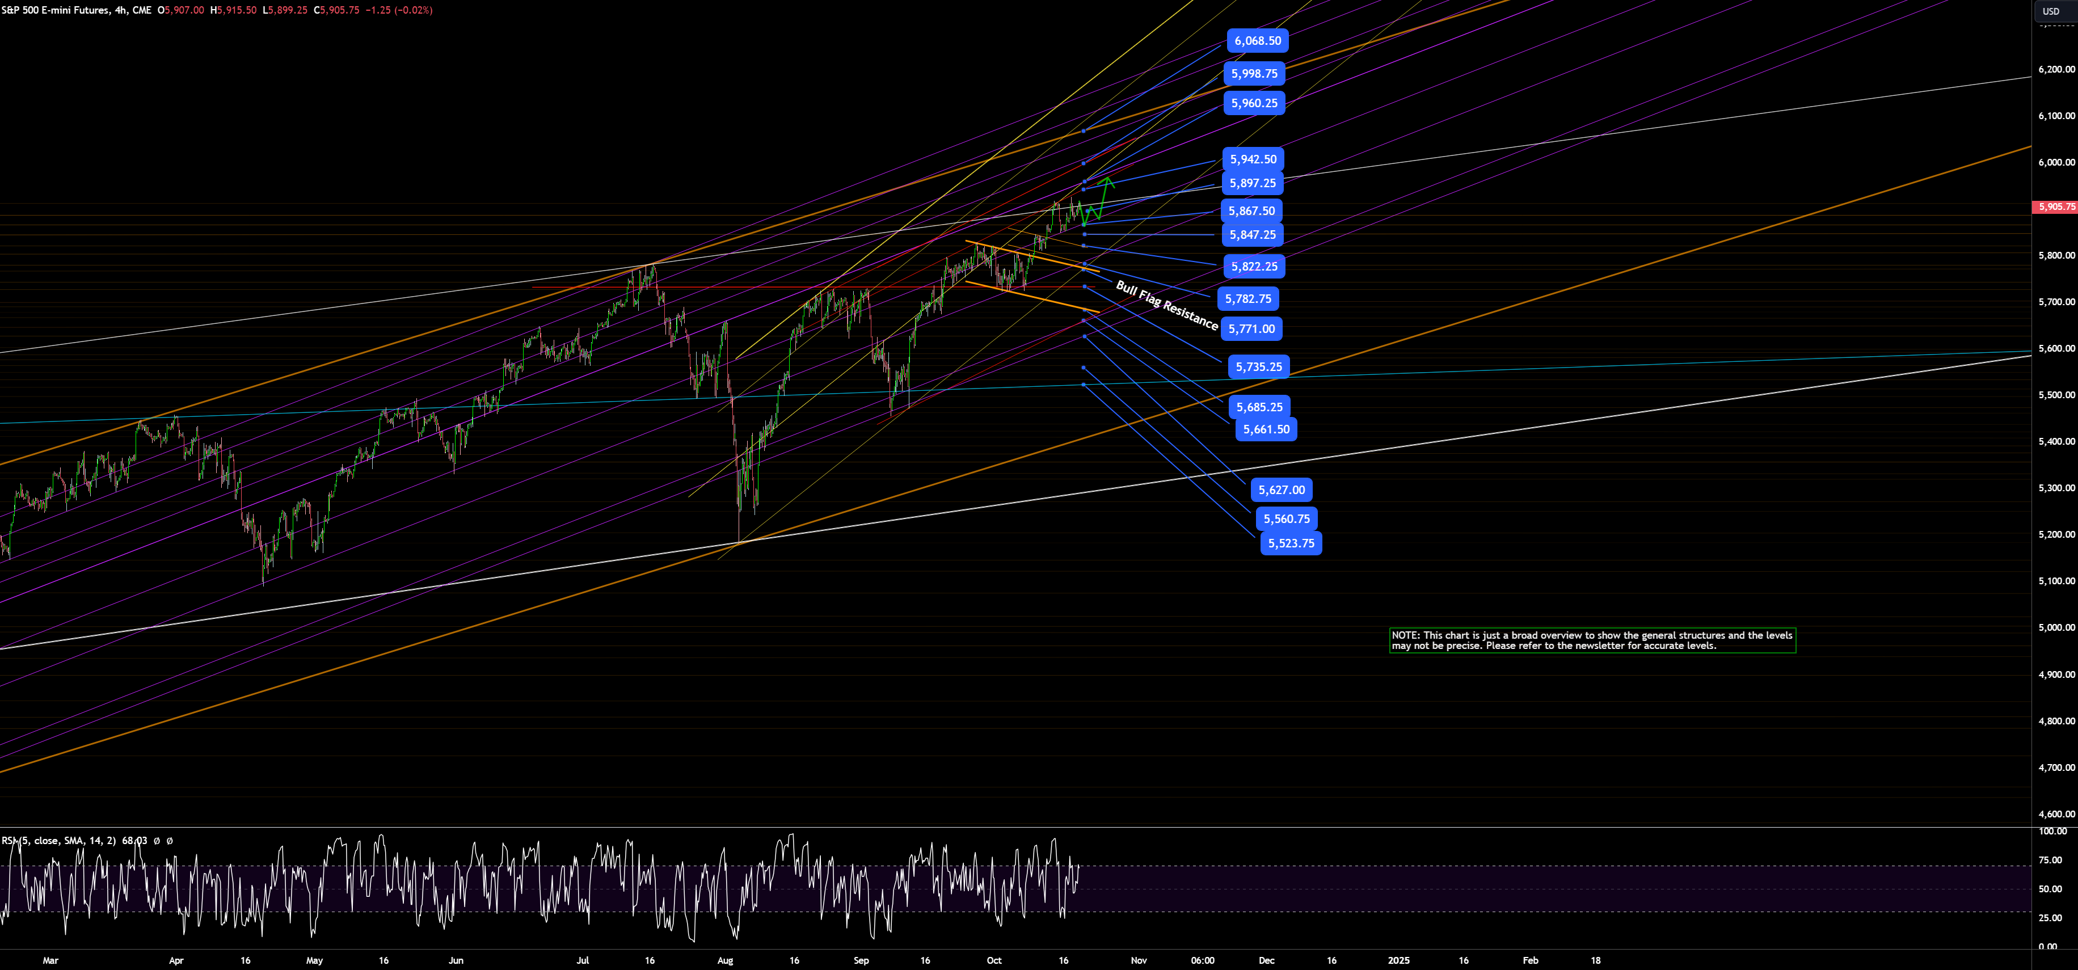This screenshot has height=970, width=2078.
Task: Select the 5,523.75 downside target label
Action: pos(1291,543)
